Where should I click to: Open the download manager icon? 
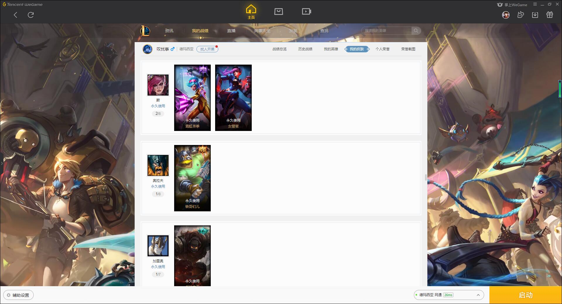(535, 15)
